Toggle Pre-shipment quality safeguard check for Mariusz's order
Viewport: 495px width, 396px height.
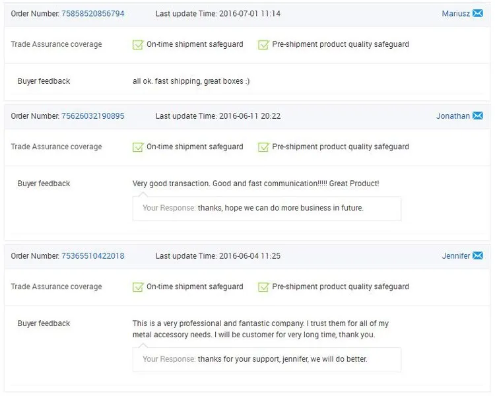[x=263, y=44]
